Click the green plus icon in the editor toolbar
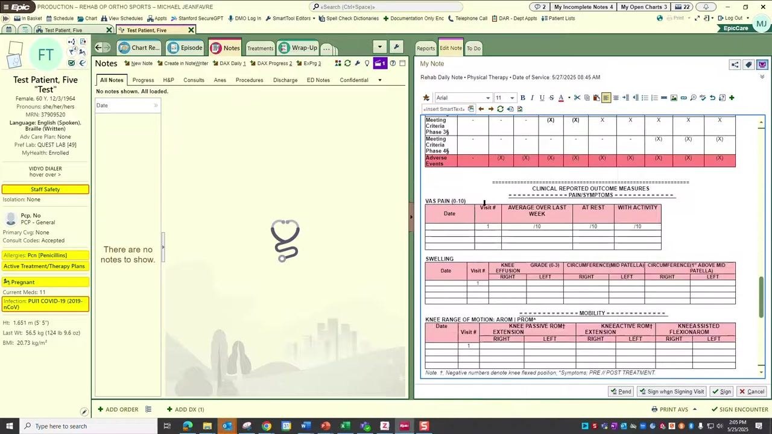772x434 pixels. (x=732, y=98)
